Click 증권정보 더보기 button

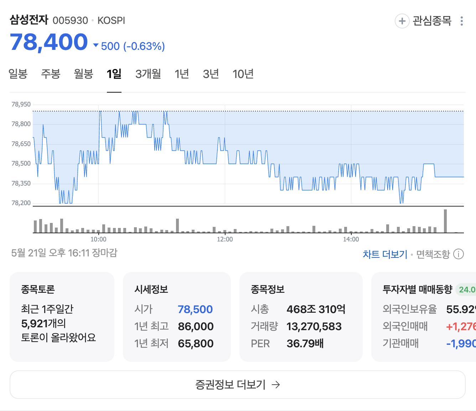click(x=238, y=385)
